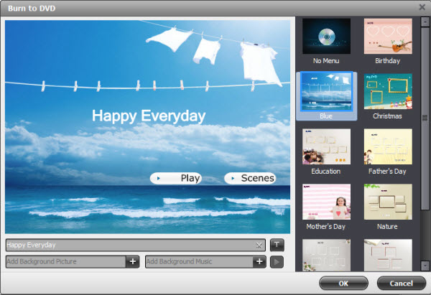Click the template list scroll down arrow
This screenshot has width=431, height=295.
(x=425, y=266)
